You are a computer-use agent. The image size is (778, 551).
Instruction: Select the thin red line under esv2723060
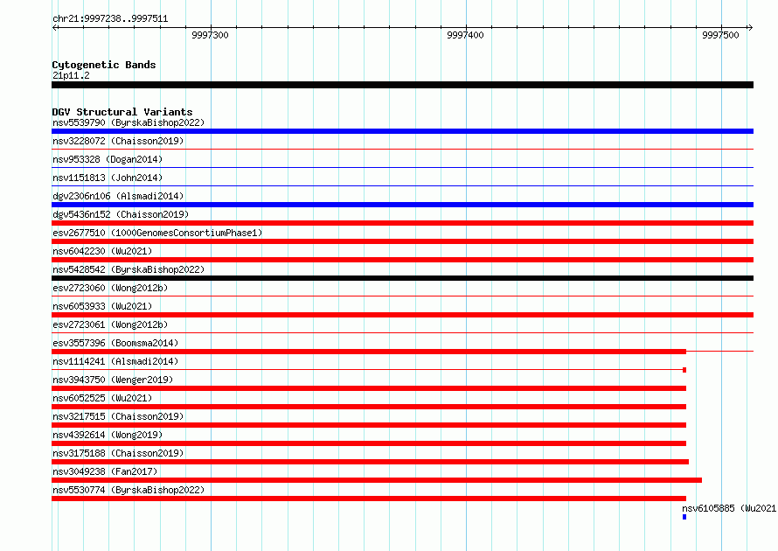click(x=402, y=296)
